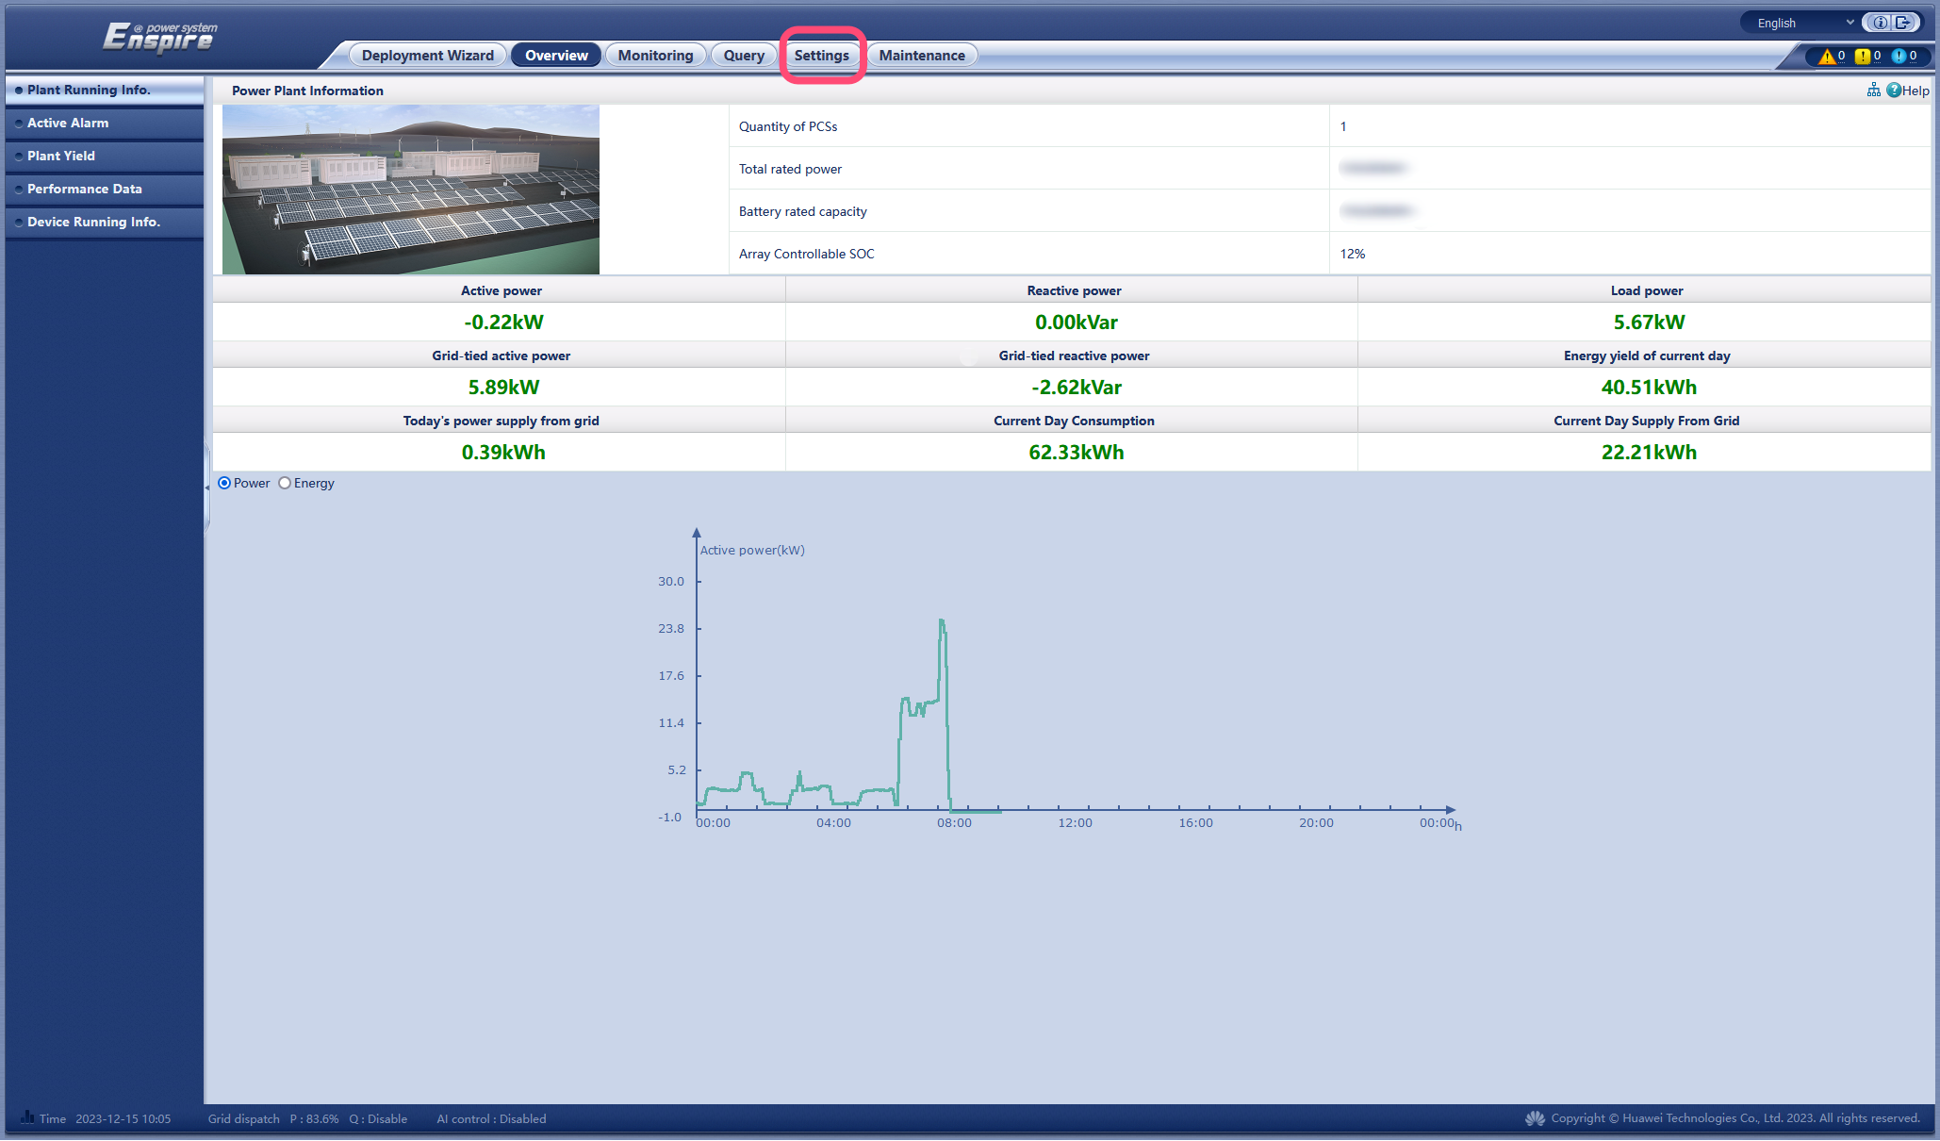The width and height of the screenshot is (1940, 1141).
Task: Click the Help question mark icon
Action: click(x=1894, y=90)
